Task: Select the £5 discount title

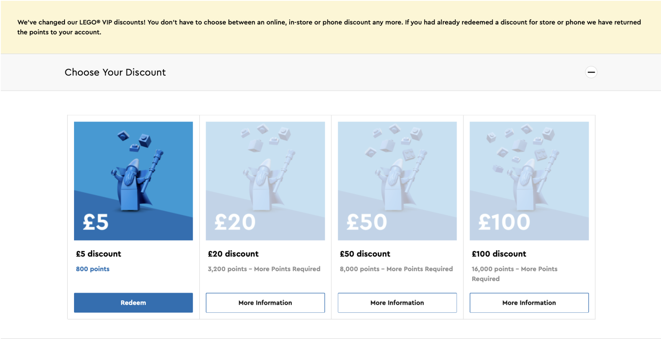Action: (x=99, y=254)
